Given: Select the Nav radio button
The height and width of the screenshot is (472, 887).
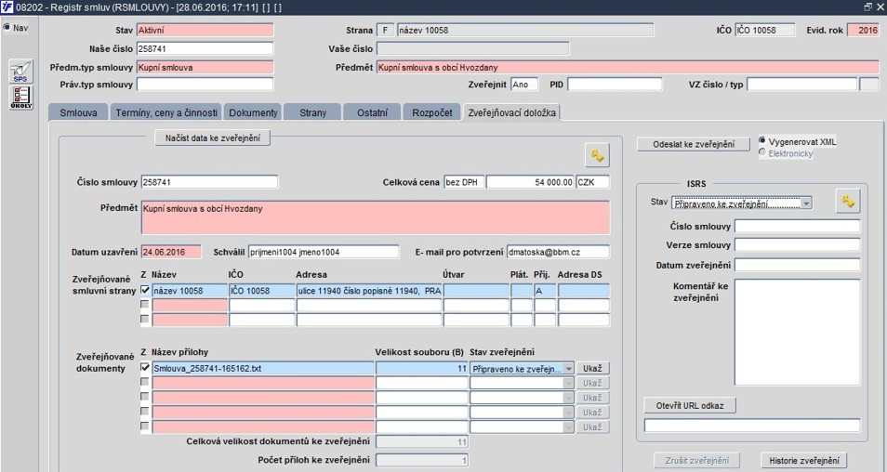Looking at the screenshot, I should (7, 27).
